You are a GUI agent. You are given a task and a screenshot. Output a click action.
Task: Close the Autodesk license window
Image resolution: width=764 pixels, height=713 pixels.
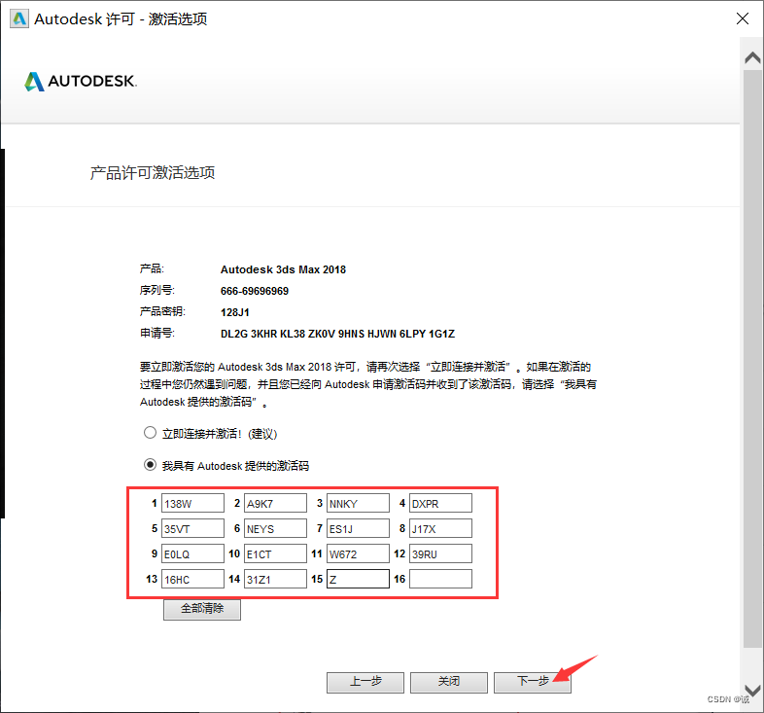click(742, 18)
